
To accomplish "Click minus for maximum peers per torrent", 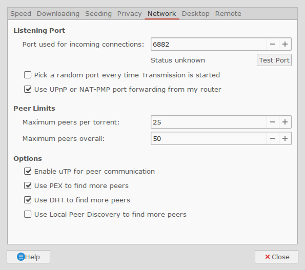I will [273, 122].
